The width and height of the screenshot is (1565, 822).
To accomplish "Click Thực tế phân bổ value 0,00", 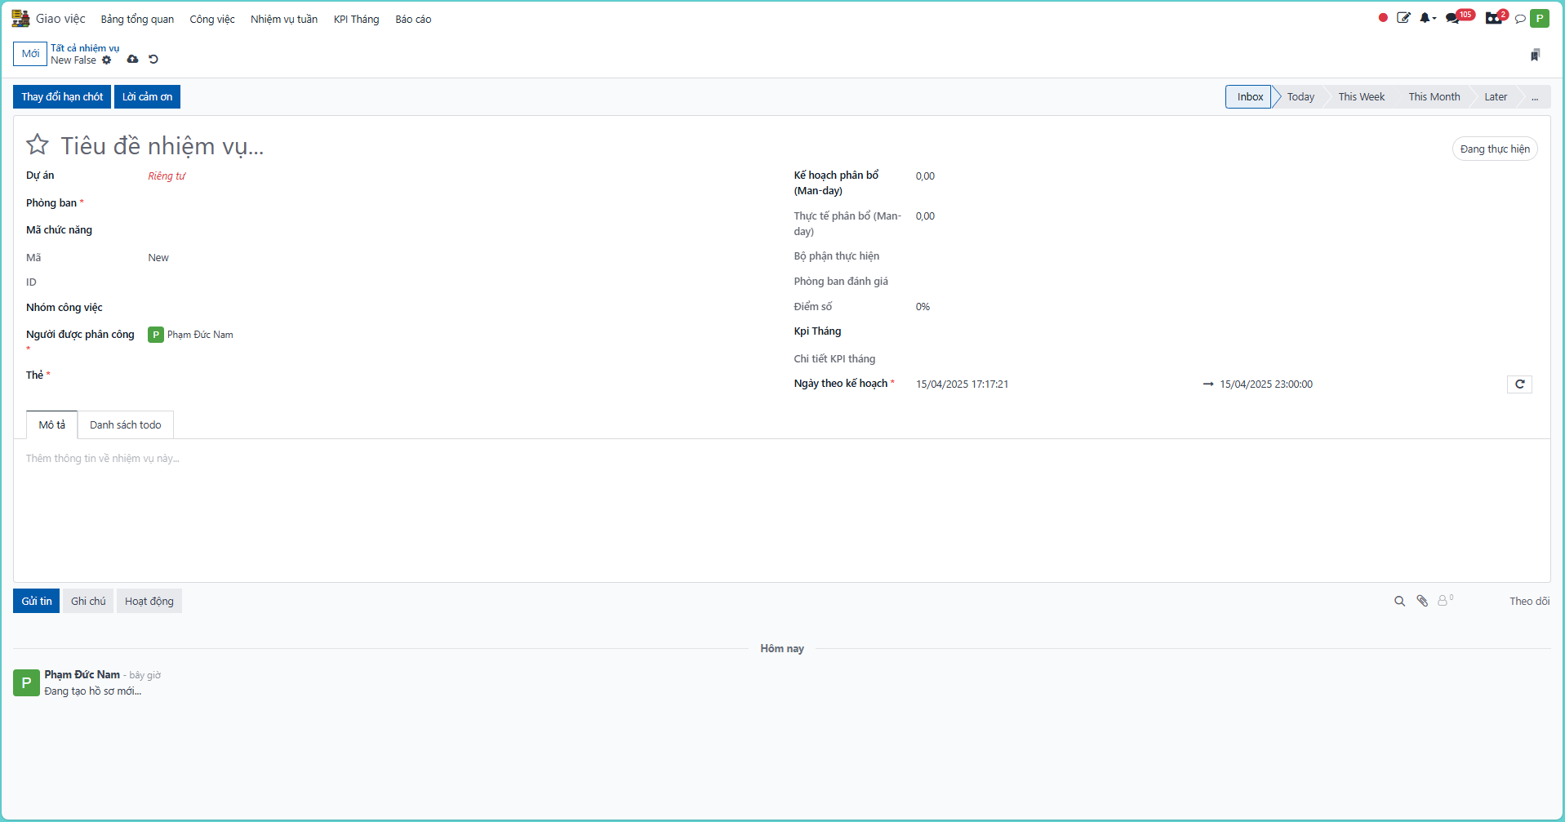I will click(925, 216).
